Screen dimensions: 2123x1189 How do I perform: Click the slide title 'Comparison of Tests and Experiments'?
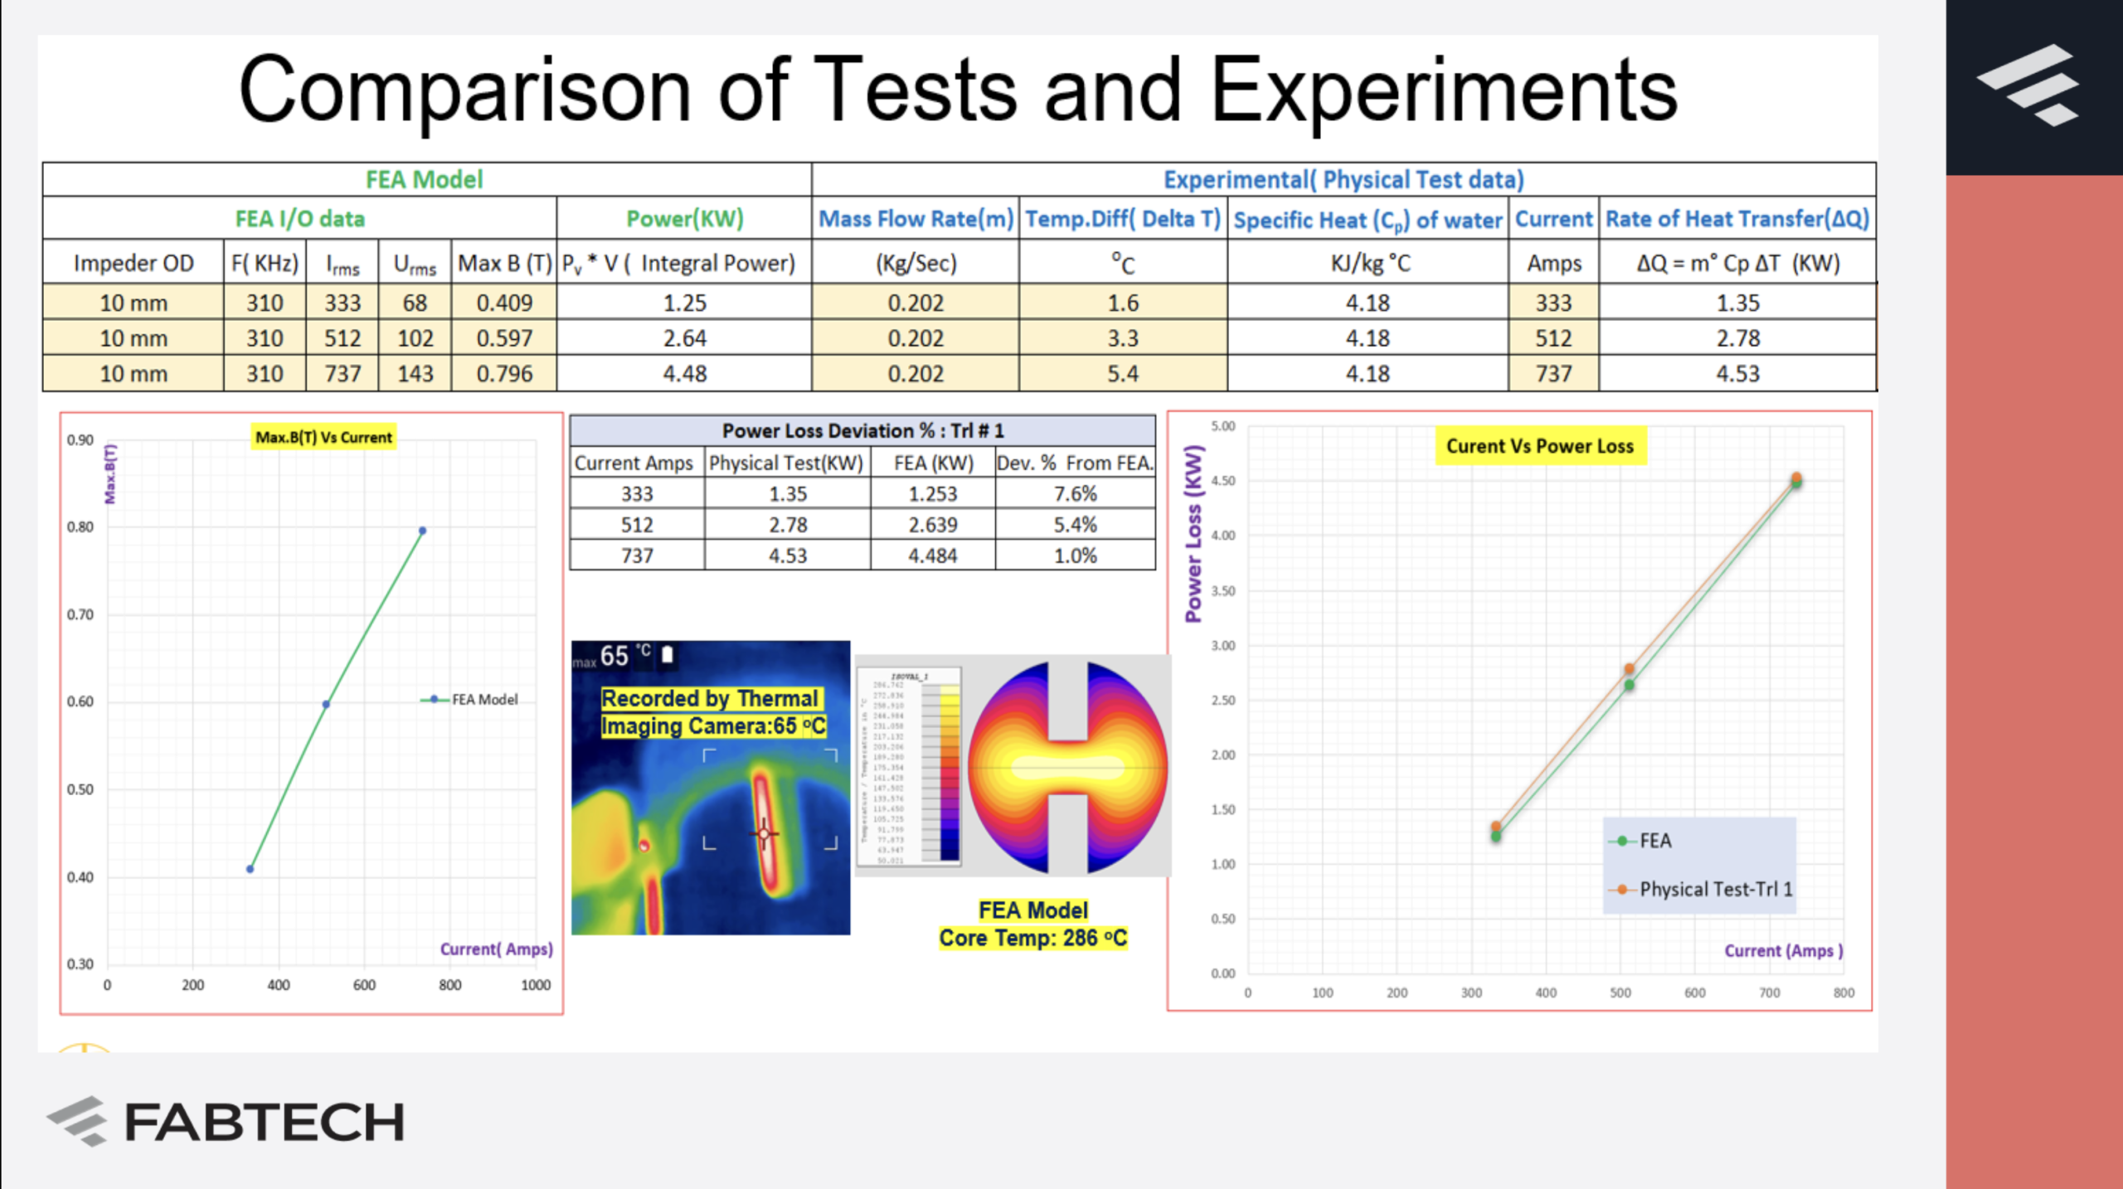click(x=958, y=90)
